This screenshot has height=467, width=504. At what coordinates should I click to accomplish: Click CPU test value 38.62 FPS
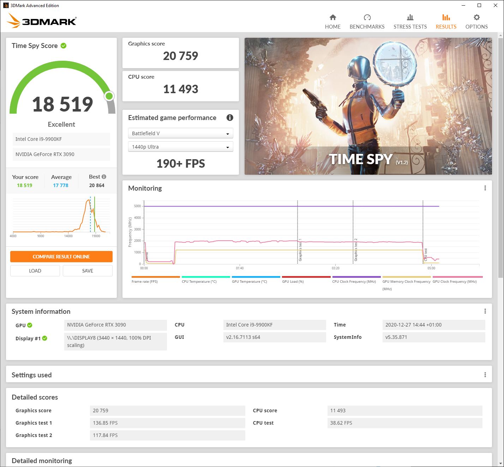click(405, 423)
